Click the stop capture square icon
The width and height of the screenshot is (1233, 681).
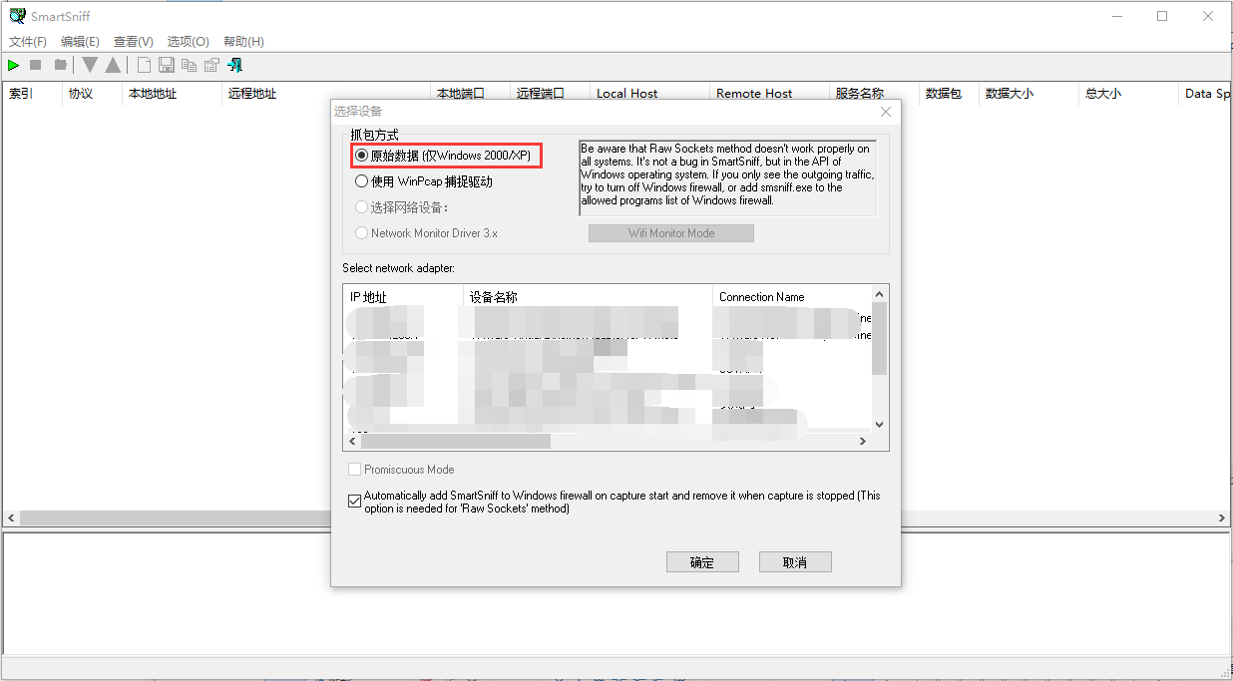coord(36,65)
